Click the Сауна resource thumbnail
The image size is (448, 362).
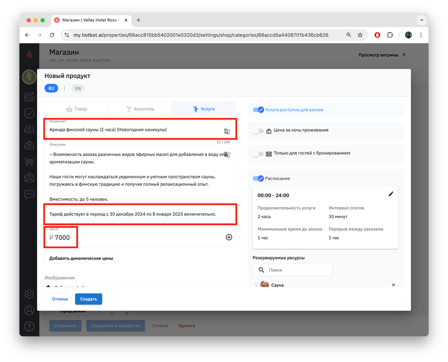[x=264, y=285]
